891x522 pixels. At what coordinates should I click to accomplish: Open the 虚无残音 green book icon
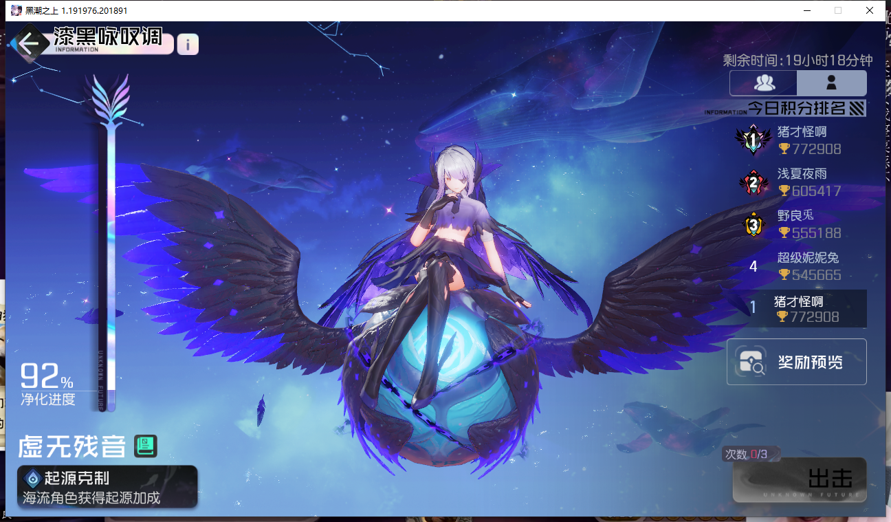145,446
